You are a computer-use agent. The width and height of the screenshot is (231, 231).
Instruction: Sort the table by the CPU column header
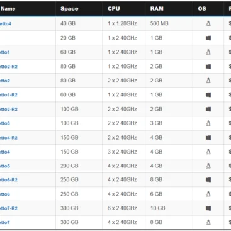114,9
